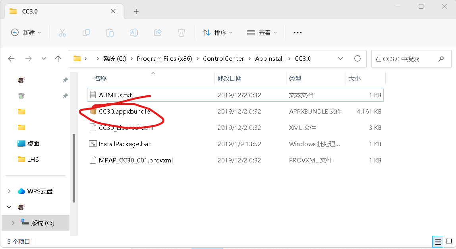Select the InstallPackage.bat file name
The width and height of the screenshot is (456, 249).
tap(124, 144)
